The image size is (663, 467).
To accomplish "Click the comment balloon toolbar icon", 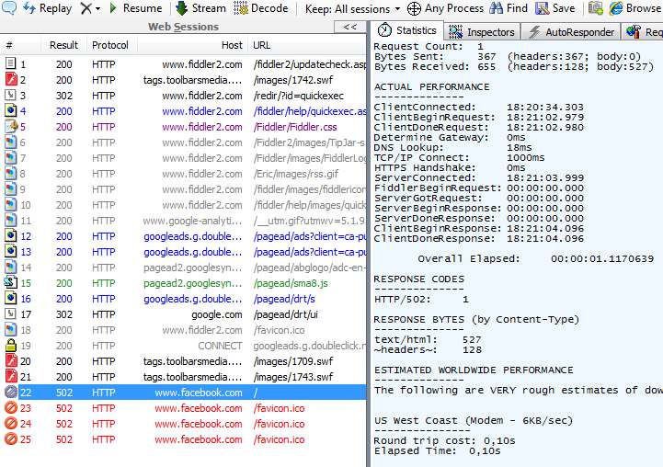I will (8, 7).
